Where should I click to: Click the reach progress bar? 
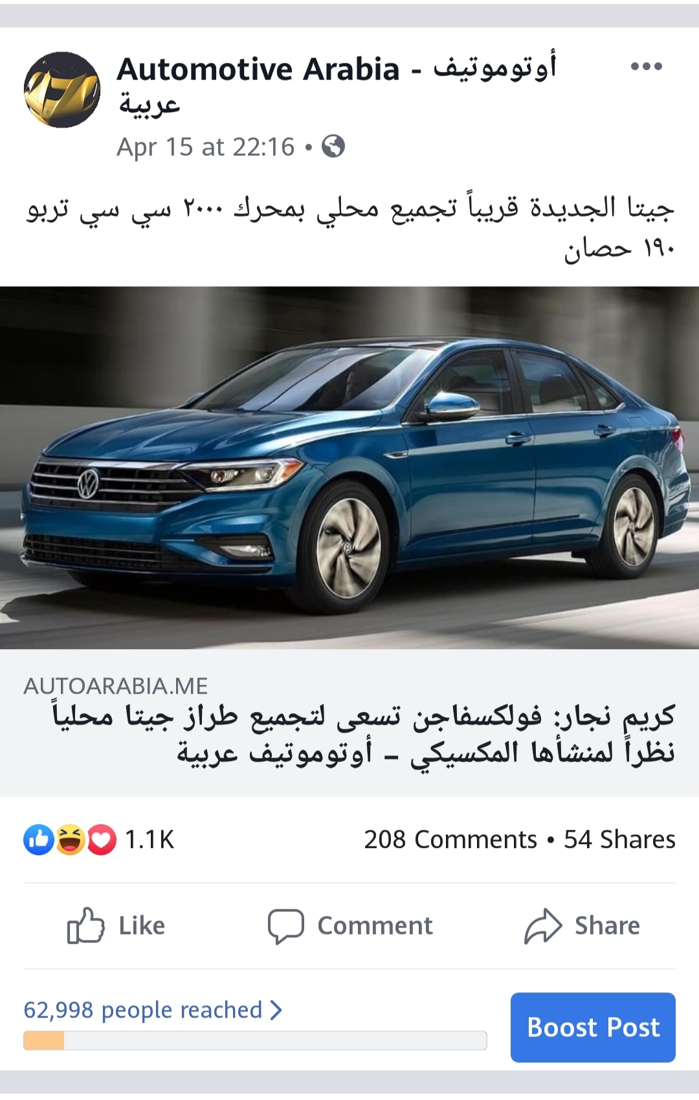point(255,1040)
